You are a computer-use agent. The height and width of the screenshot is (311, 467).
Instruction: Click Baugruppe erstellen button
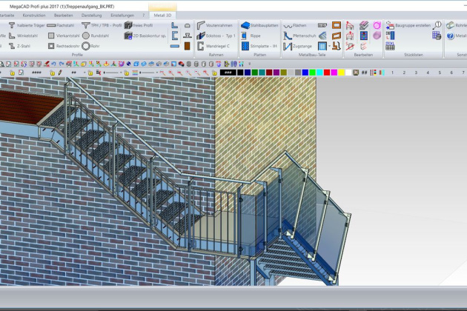[407, 25]
